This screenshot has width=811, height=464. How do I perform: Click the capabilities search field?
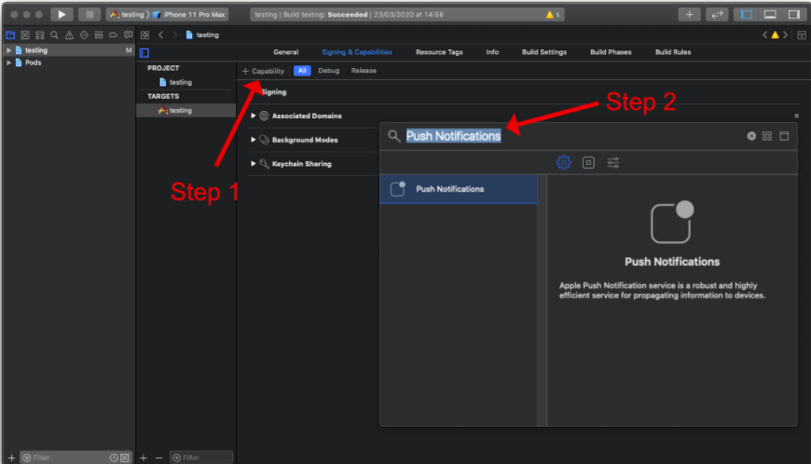coord(564,136)
